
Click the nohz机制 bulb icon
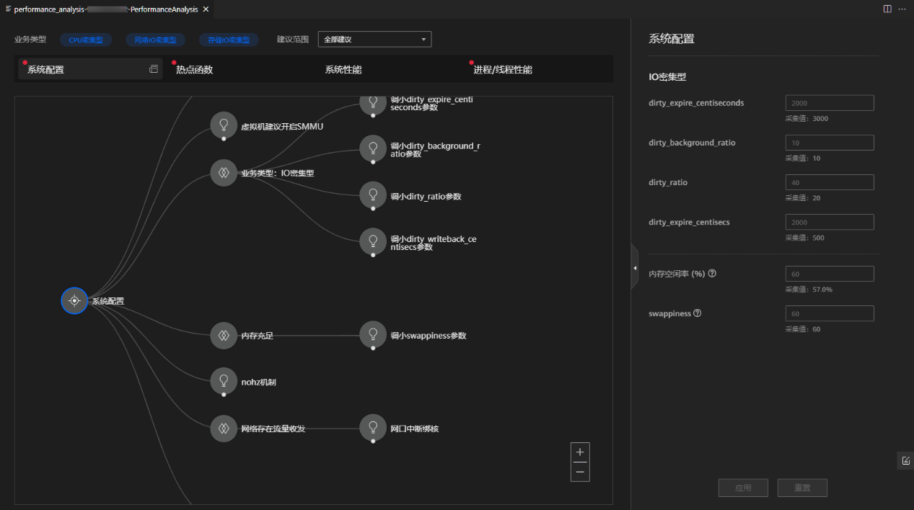[x=224, y=381]
